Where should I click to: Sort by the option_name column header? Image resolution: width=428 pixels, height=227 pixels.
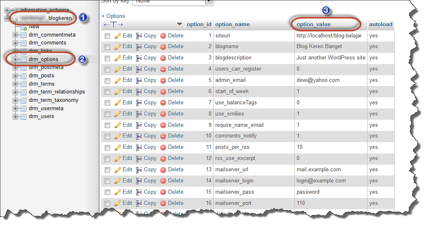pyautogui.click(x=232, y=25)
